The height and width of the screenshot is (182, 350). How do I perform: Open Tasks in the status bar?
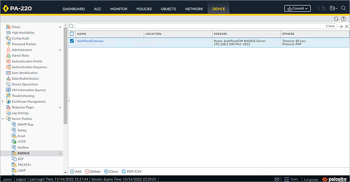tap(291, 179)
